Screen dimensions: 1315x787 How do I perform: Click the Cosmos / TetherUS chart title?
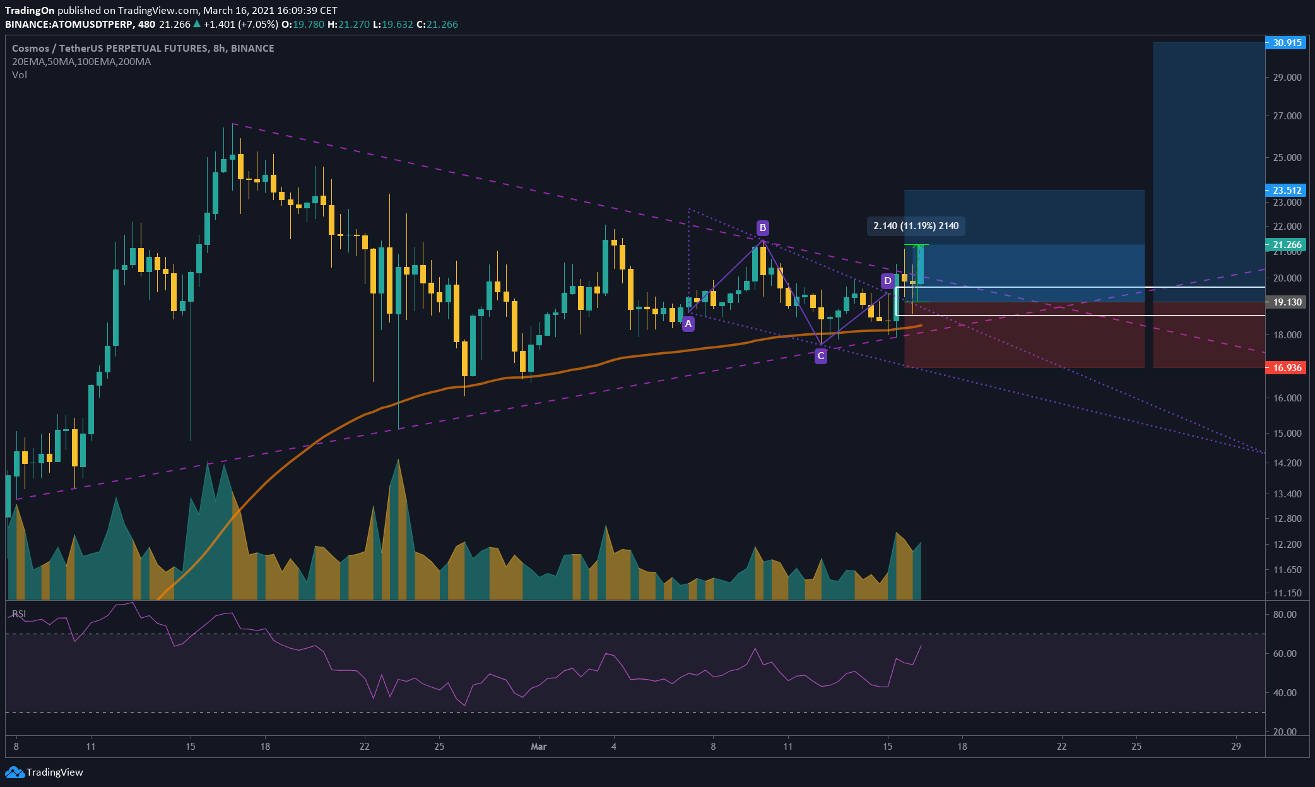[143, 48]
